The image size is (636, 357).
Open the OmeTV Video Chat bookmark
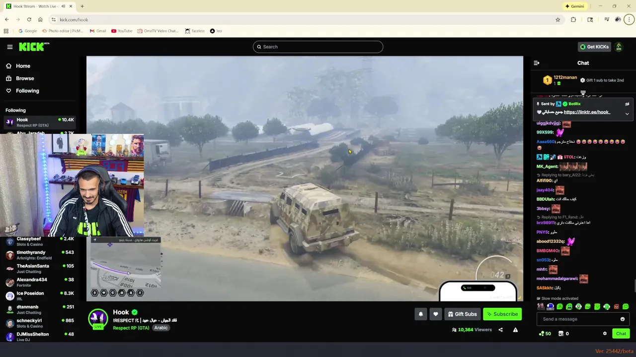click(x=158, y=31)
